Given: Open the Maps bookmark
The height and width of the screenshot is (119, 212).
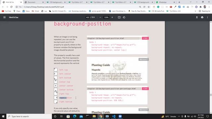Looking at the screenshot, I should tap(17, 11).
